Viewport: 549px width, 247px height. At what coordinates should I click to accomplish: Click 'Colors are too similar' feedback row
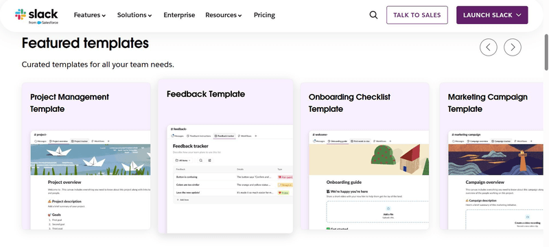pyautogui.click(x=233, y=185)
